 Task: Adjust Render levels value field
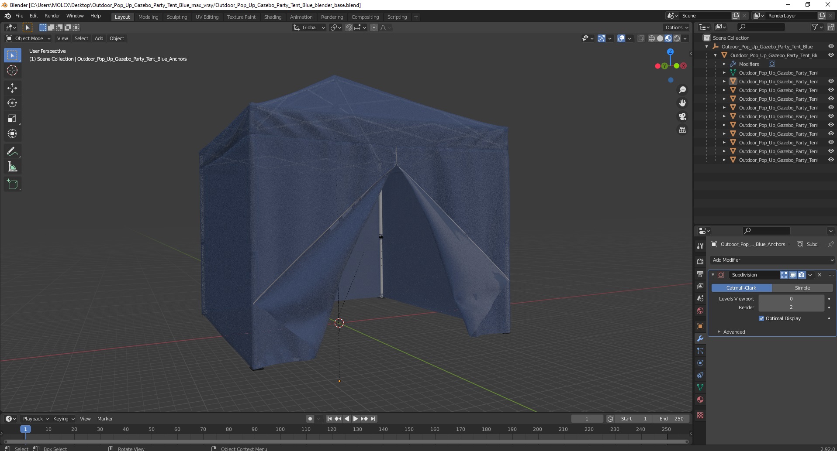[x=791, y=307]
